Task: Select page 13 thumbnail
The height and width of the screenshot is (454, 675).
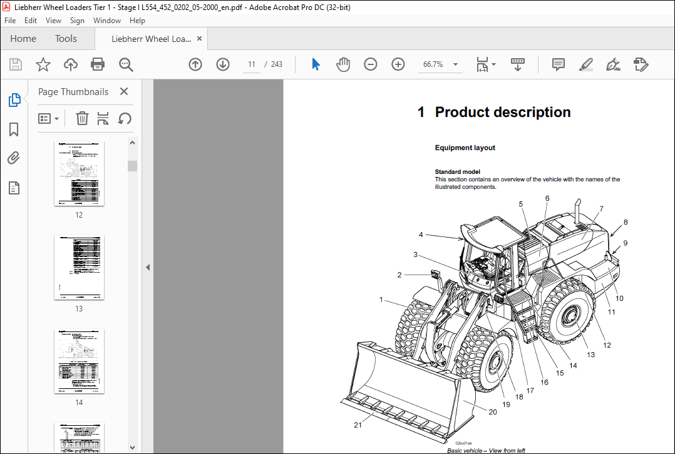Action: (x=79, y=268)
